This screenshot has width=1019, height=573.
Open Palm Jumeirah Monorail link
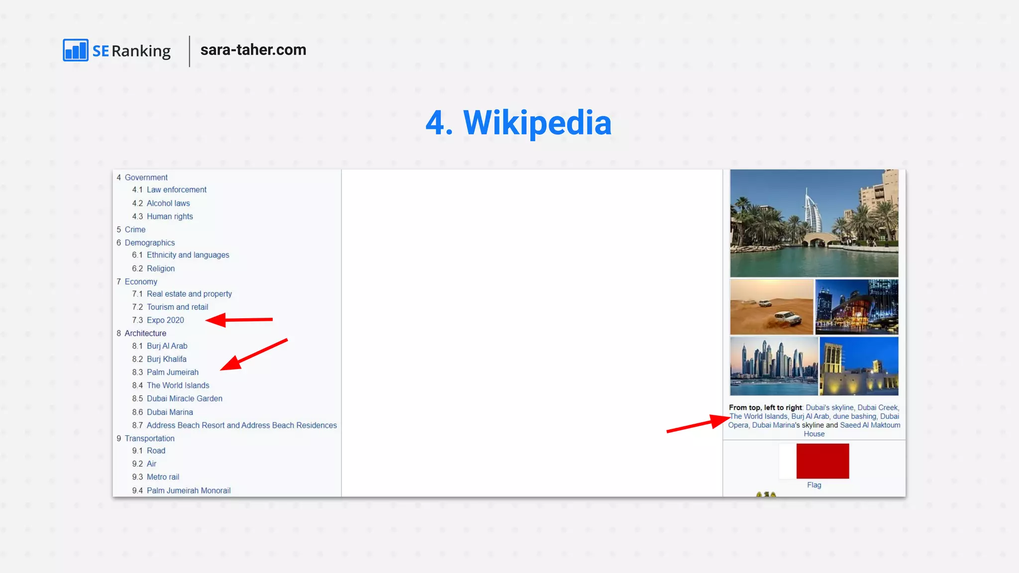click(x=188, y=490)
